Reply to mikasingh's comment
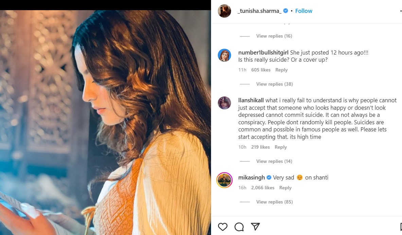Image resolution: width=402 pixels, height=235 pixels. 285,188
